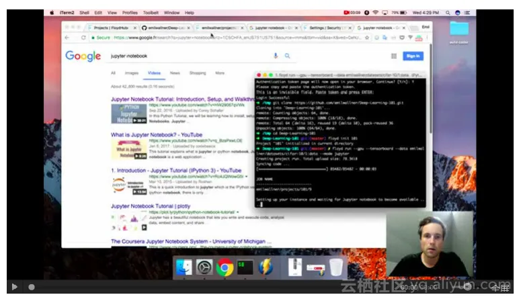The image size is (519, 301).
Task: Switch to the emilwallner/Deep-Learning GitHub tab
Action: point(166,28)
